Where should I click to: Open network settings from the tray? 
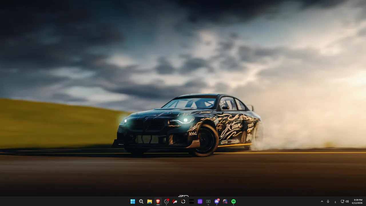(x=343, y=201)
